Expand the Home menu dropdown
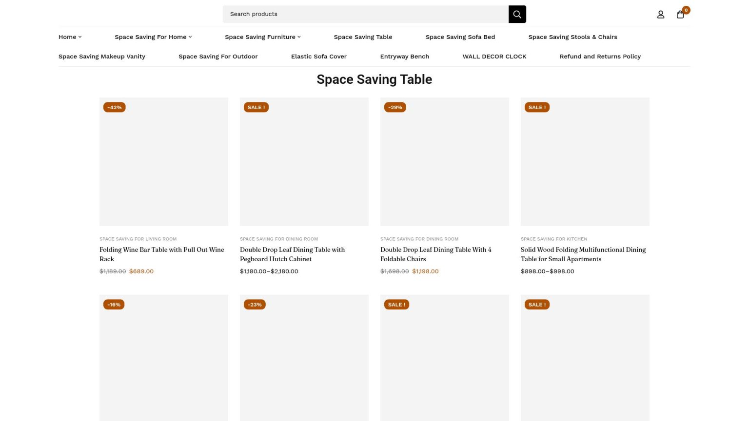Image resolution: width=749 pixels, height=421 pixels. (x=70, y=37)
